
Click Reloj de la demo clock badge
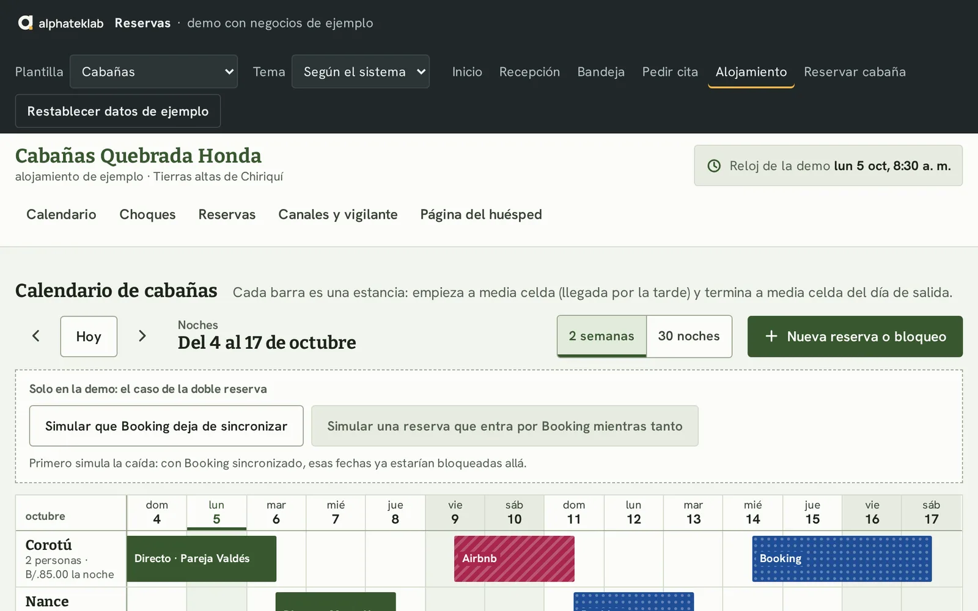[x=828, y=166]
